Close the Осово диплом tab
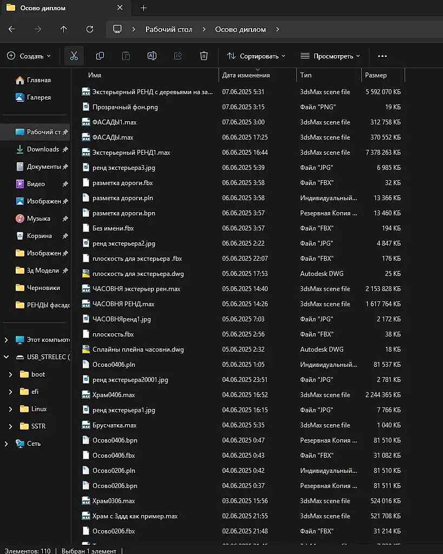The height and width of the screenshot is (554, 443). pyautogui.click(x=120, y=8)
